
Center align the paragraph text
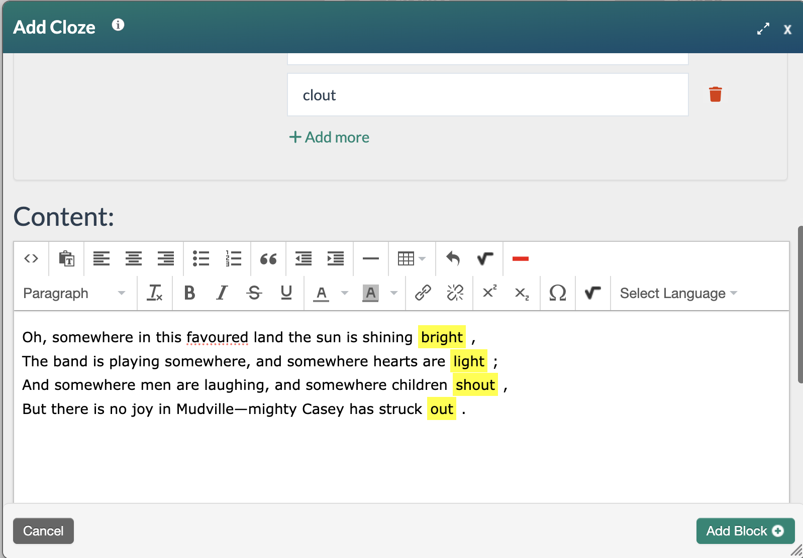click(134, 258)
